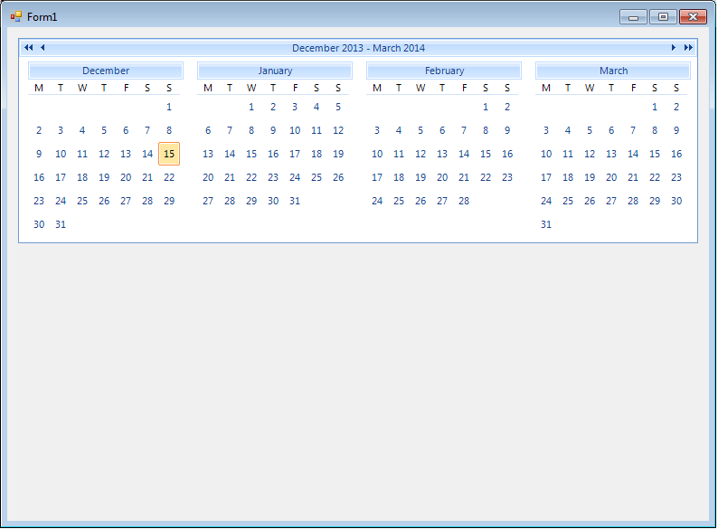Choose March 30
This screenshot has width=718, height=529.
[x=676, y=201]
